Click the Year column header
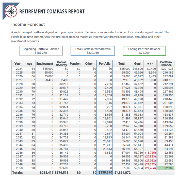180x195 pixels. [18, 64]
